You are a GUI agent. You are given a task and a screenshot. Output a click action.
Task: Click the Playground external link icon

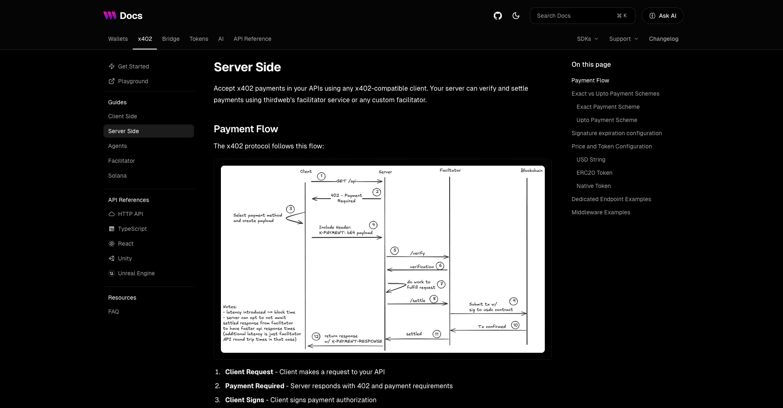pyautogui.click(x=111, y=81)
